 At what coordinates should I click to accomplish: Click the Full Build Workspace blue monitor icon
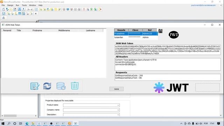(68, 9)
